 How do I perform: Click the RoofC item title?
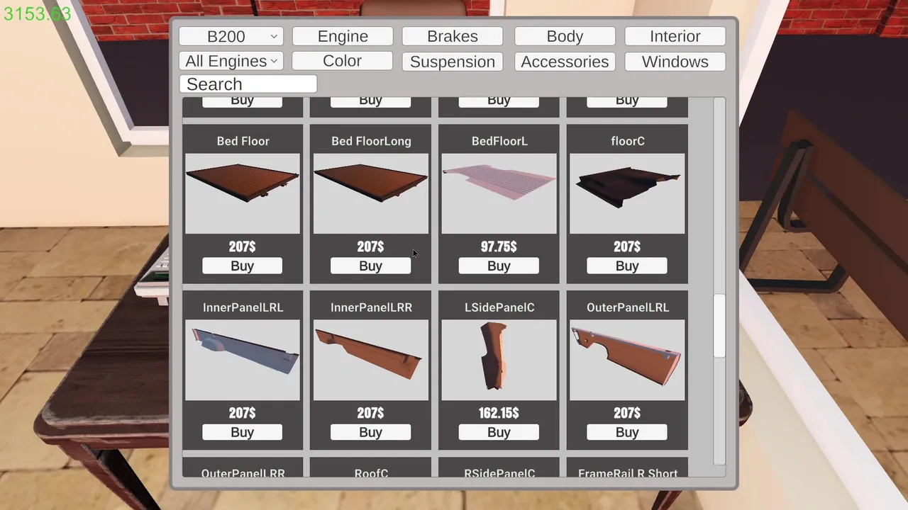[x=371, y=472]
